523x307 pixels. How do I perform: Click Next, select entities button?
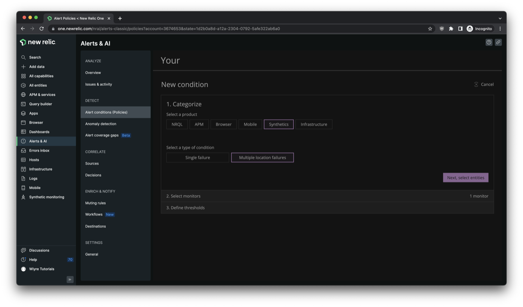(x=465, y=178)
